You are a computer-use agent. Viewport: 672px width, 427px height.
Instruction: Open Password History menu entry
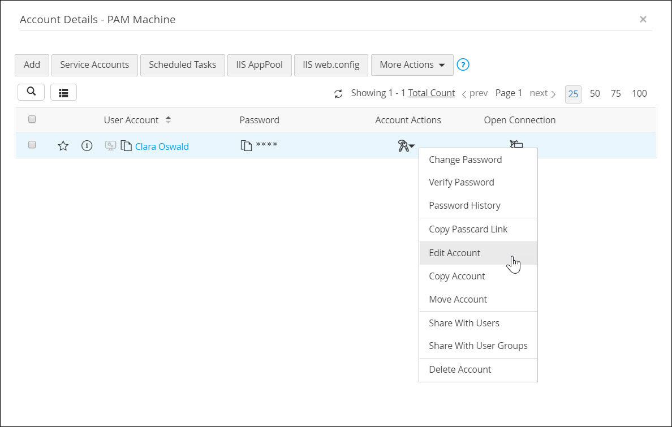tap(478, 205)
